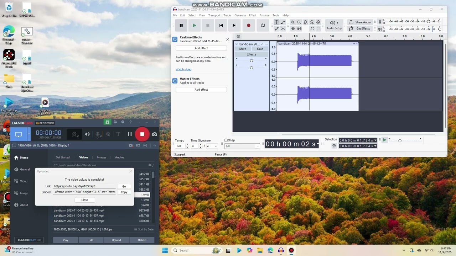Click the track's Effects button
Image resolution: width=456 pixels, height=256 pixels.
[x=252, y=54]
